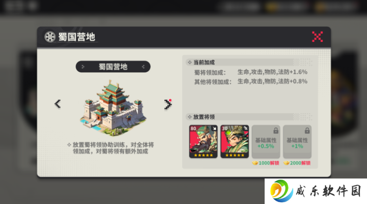Unlock the 基础属性 +1% locked slot
This screenshot has width=367, height=204.
point(297,141)
